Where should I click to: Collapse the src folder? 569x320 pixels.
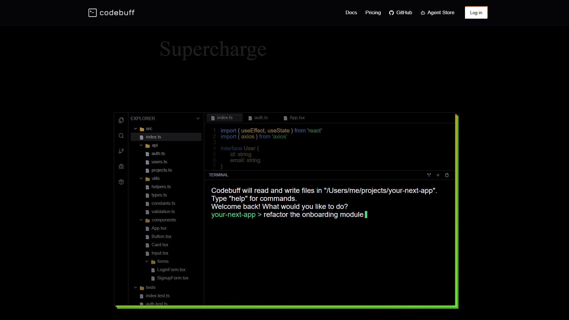[x=135, y=129]
